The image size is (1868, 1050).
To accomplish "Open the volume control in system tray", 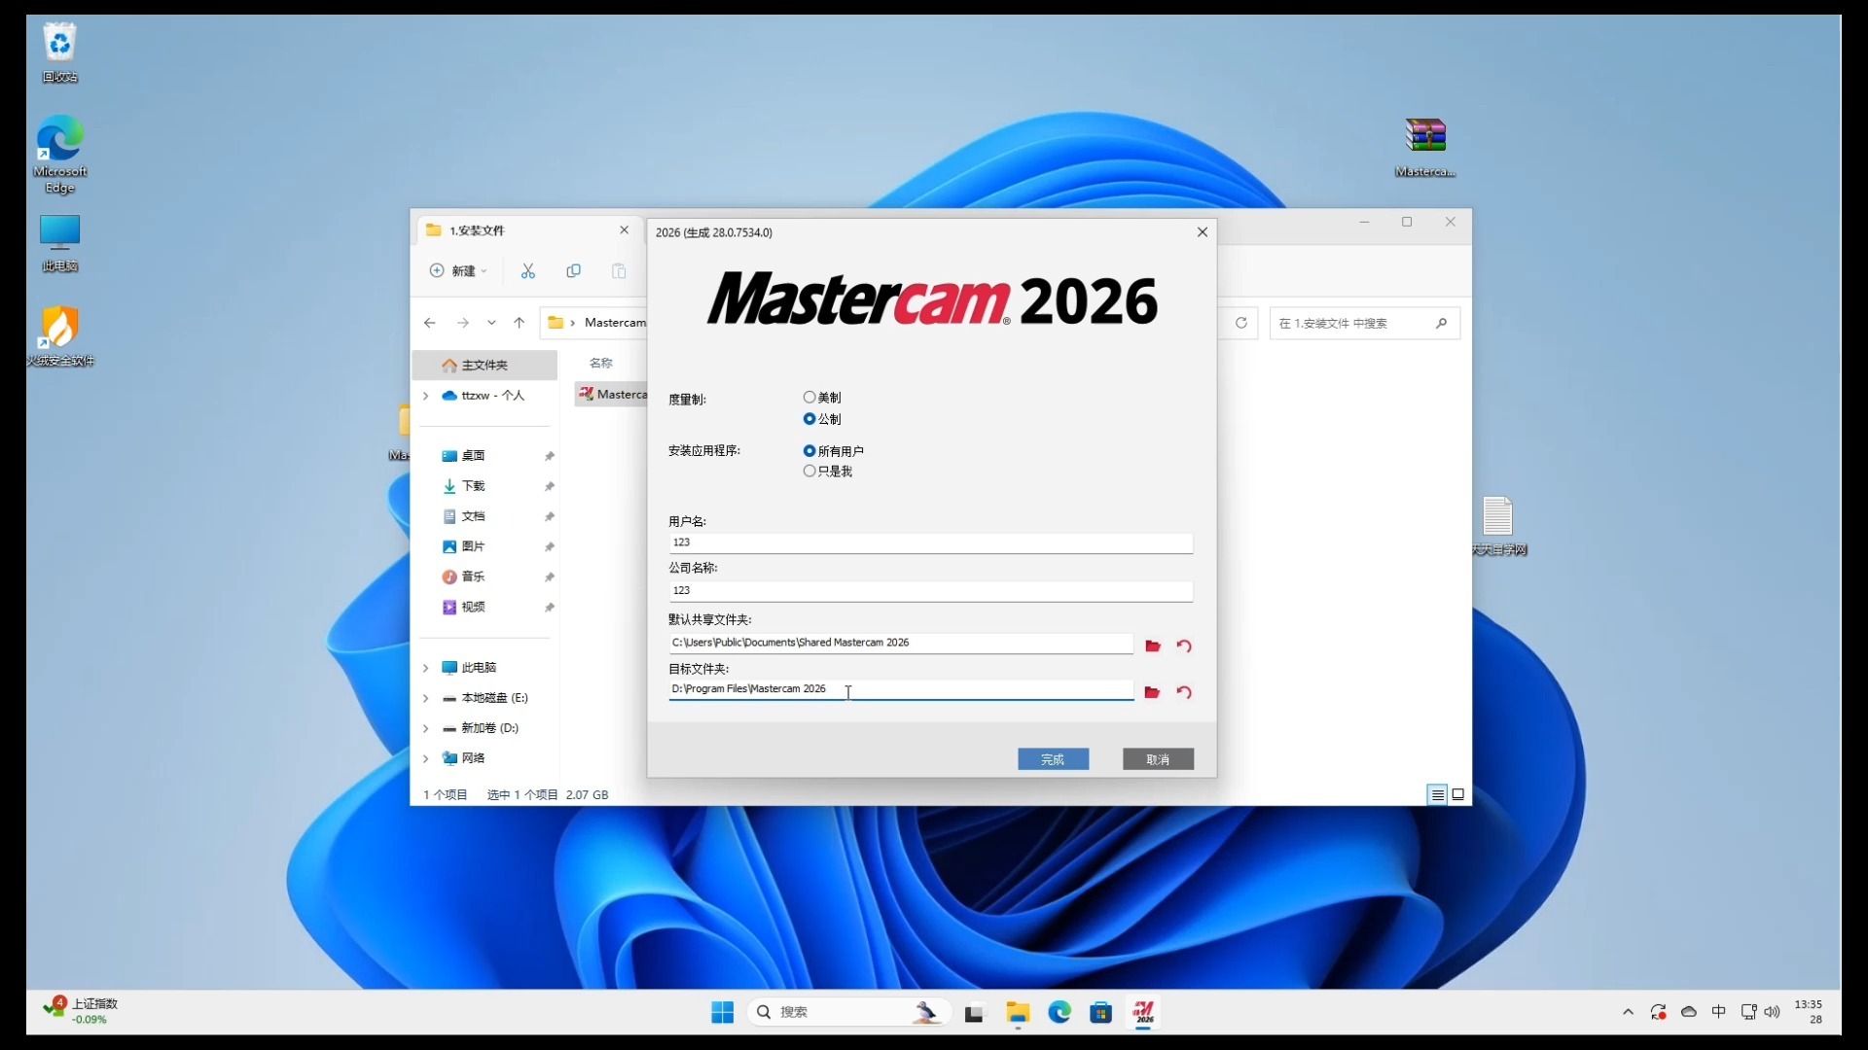I will pyautogui.click(x=1772, y=1013).
